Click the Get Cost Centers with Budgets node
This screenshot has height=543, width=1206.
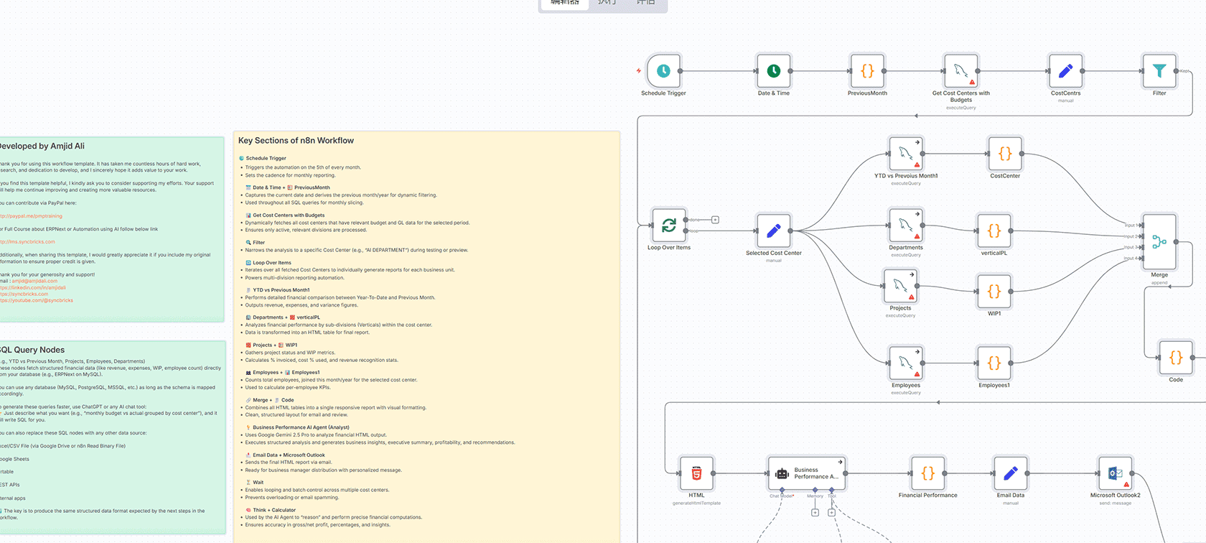tap(960, 71)
